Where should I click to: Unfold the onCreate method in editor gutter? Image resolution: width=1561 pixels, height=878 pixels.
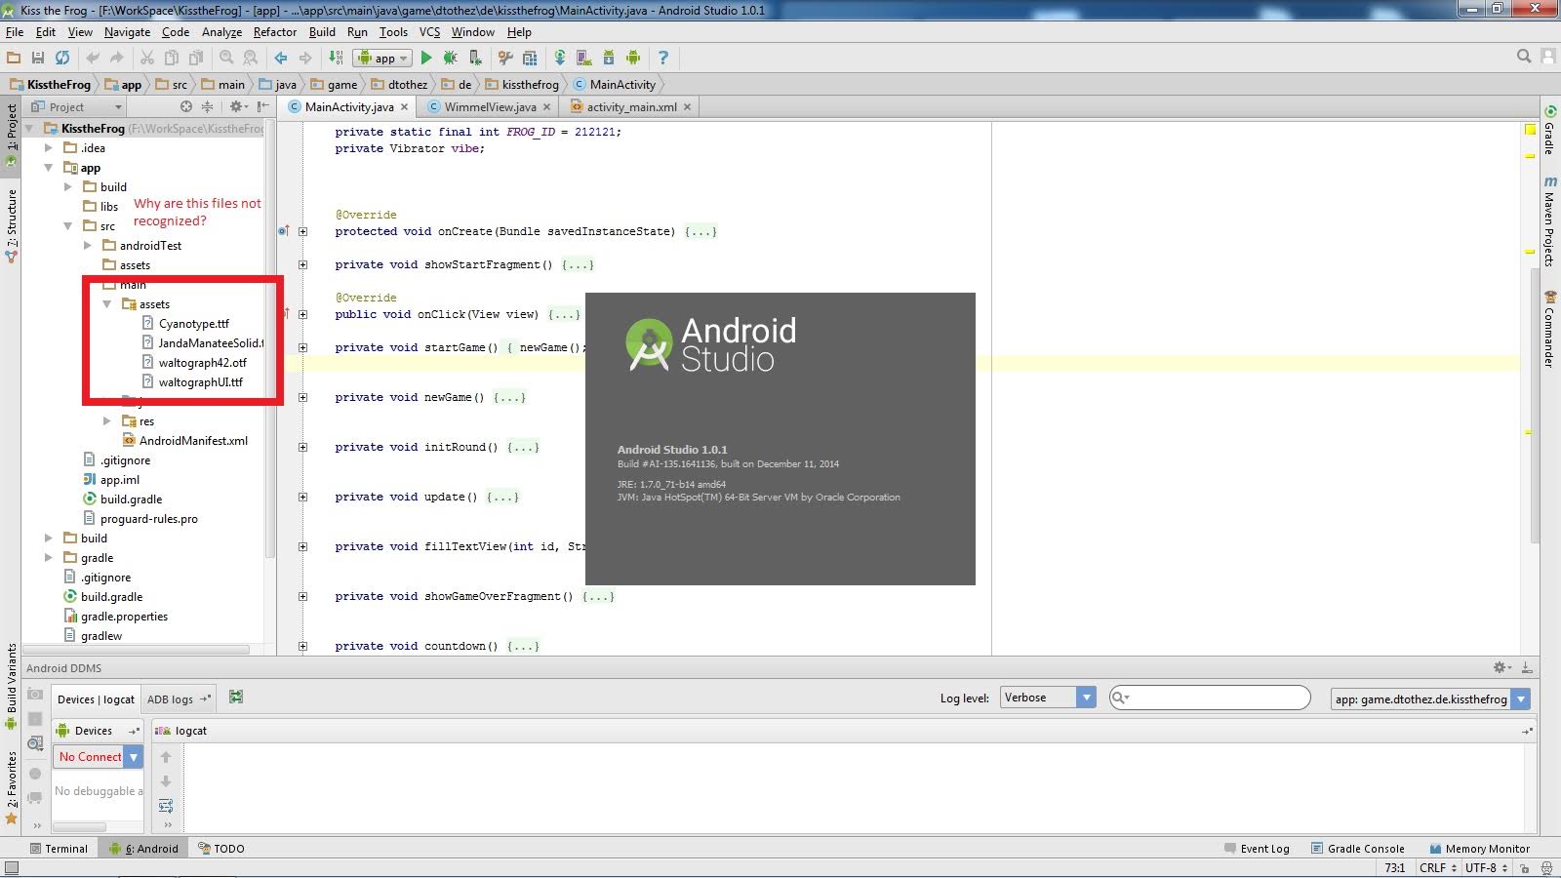click(x=302, y=232)
